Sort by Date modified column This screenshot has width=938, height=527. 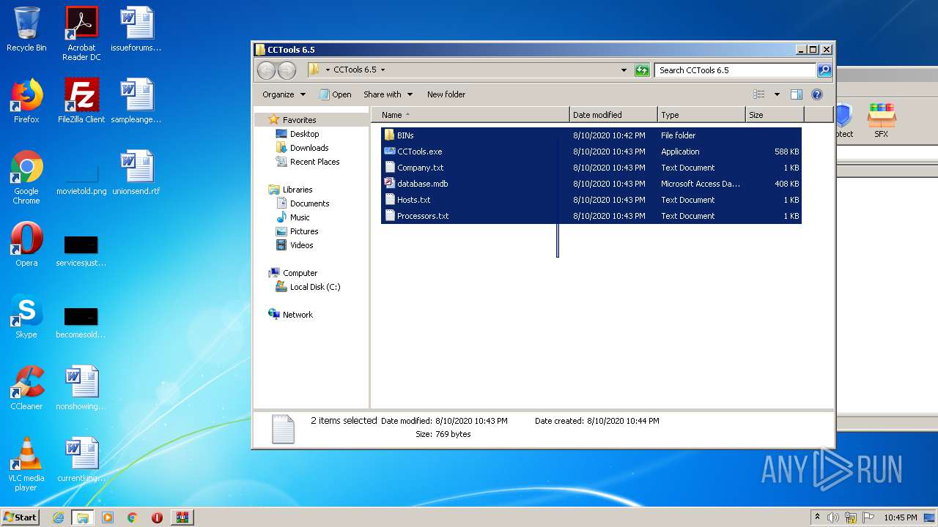coord(613,115)
